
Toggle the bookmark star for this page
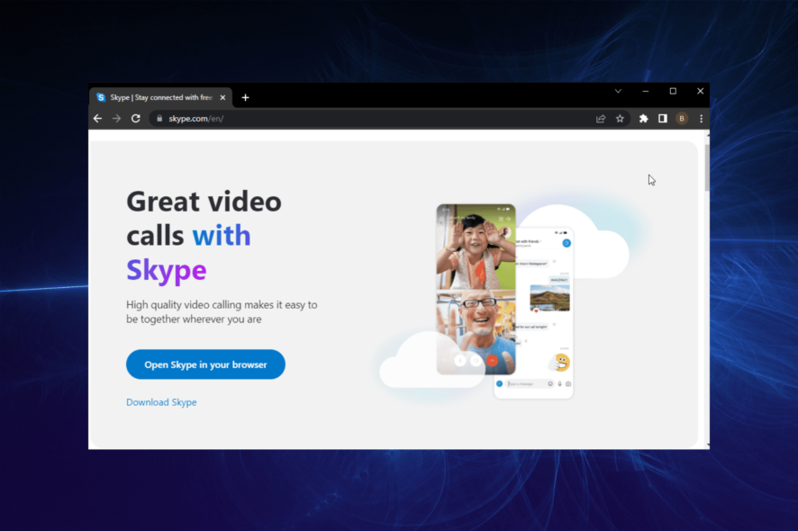click(x=620, y=118)
